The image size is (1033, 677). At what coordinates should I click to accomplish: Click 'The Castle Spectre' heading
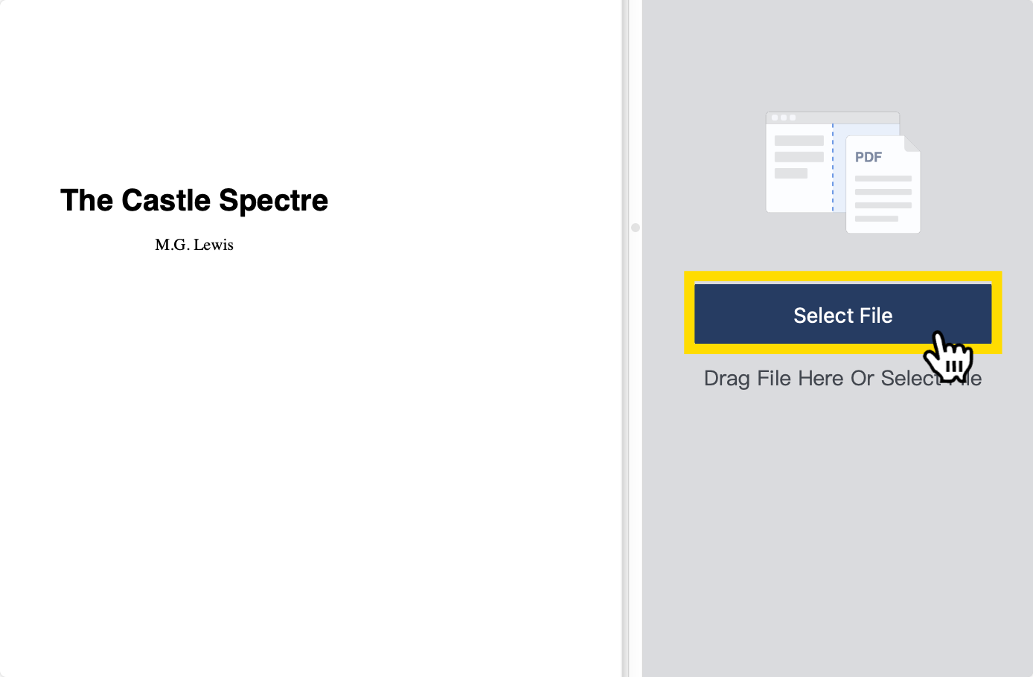tap(194, 200)
